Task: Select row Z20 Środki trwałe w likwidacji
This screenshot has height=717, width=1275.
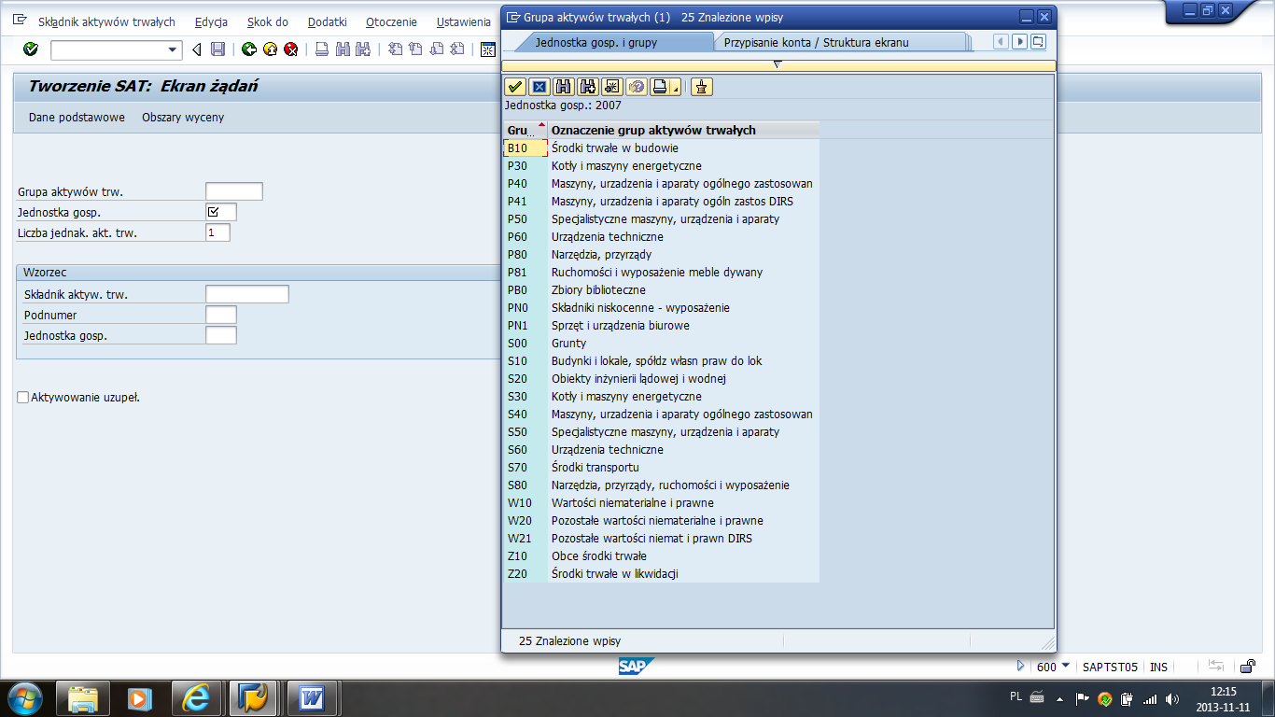Action: (x=661, y=573)
